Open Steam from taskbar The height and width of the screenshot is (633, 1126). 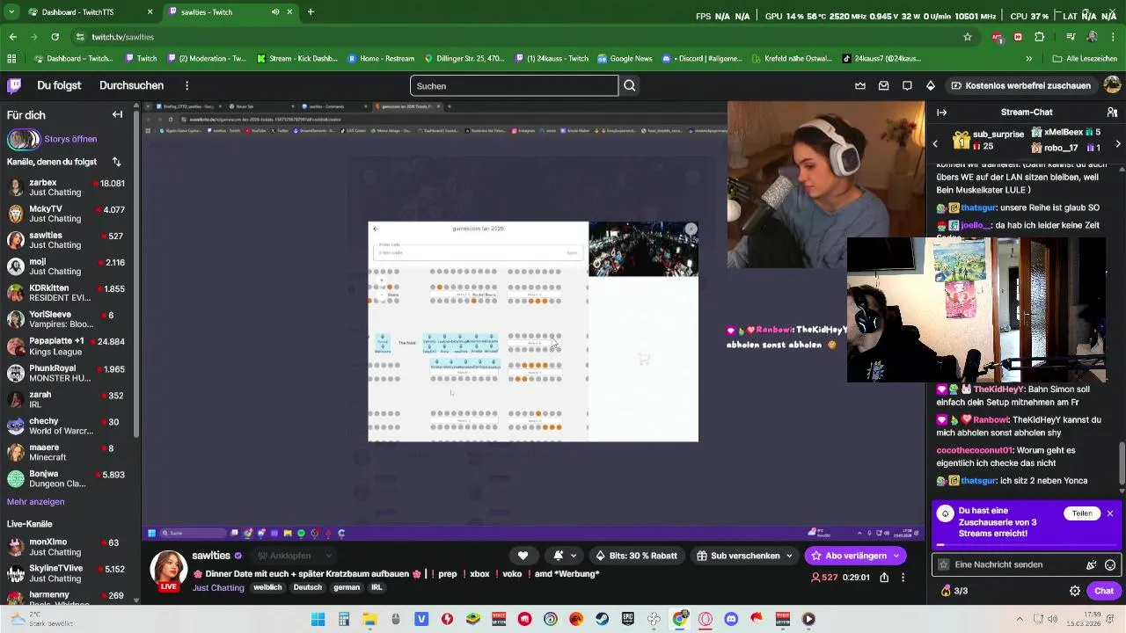click(x=602, y=619)
